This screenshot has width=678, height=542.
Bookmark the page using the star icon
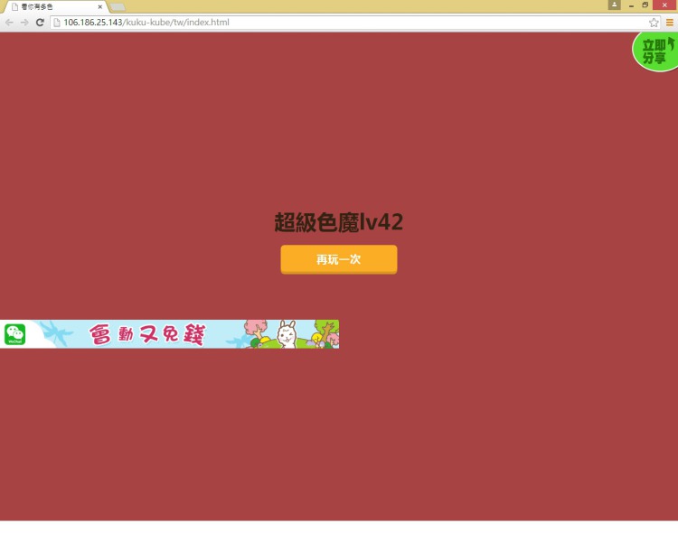tap(654, 23)
